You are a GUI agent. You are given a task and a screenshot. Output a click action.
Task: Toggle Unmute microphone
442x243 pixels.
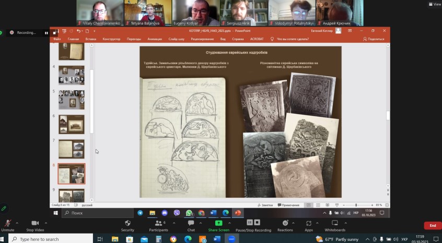point(8,223)
